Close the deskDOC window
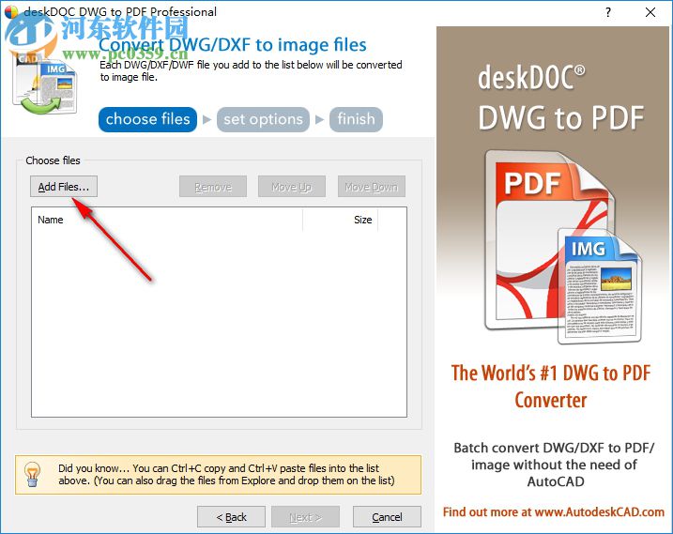The image size is (673, 534). pyautogui.click(x=650, y=12)
